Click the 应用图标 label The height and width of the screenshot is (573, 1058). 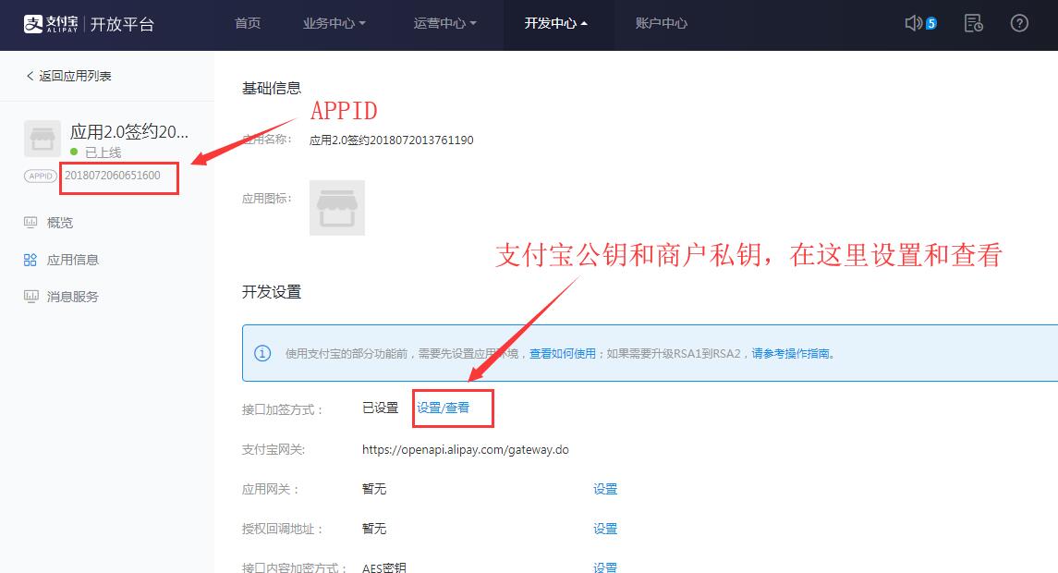266,199
